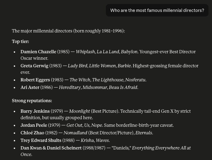Click the film title Nomadland

pos(75,133)
